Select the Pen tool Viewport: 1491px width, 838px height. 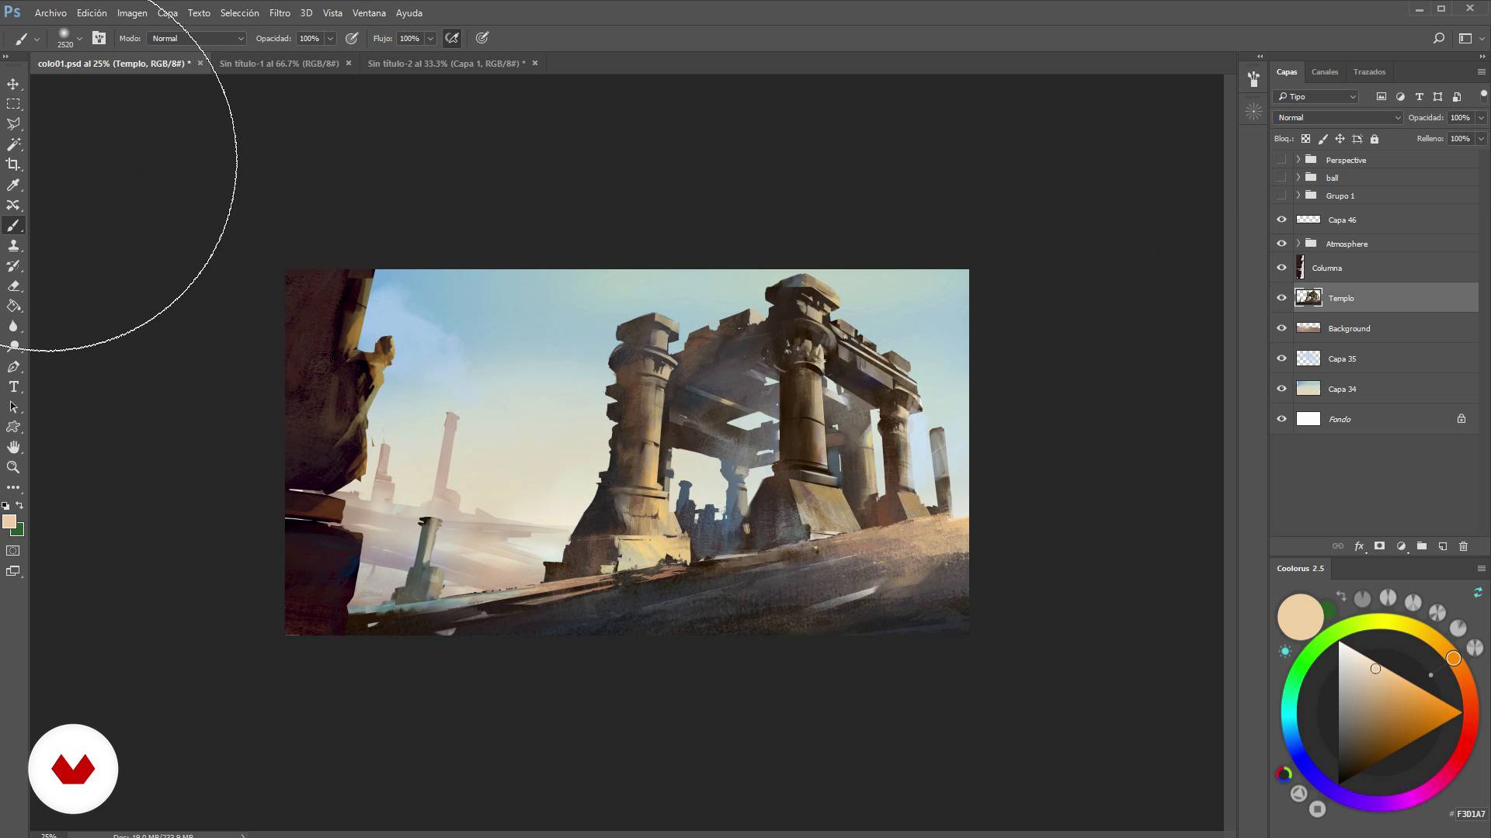[x=13, y=367]
